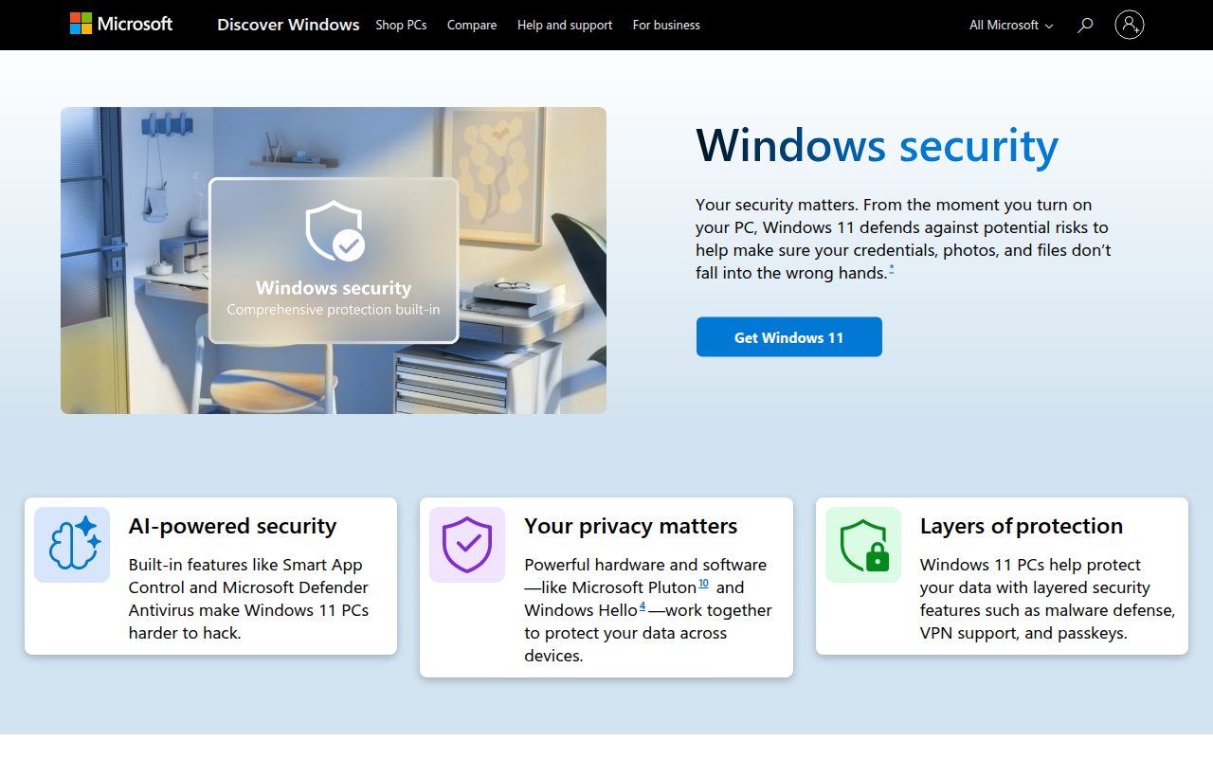Click the Windows security main heading
Screen dimensions: 1213x758
(877, 146)
